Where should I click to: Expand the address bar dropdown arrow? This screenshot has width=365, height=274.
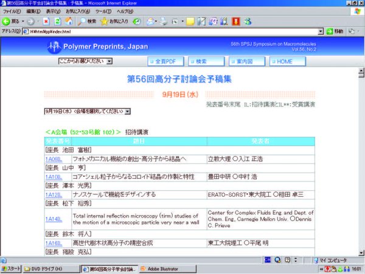[x=322, y=31]
